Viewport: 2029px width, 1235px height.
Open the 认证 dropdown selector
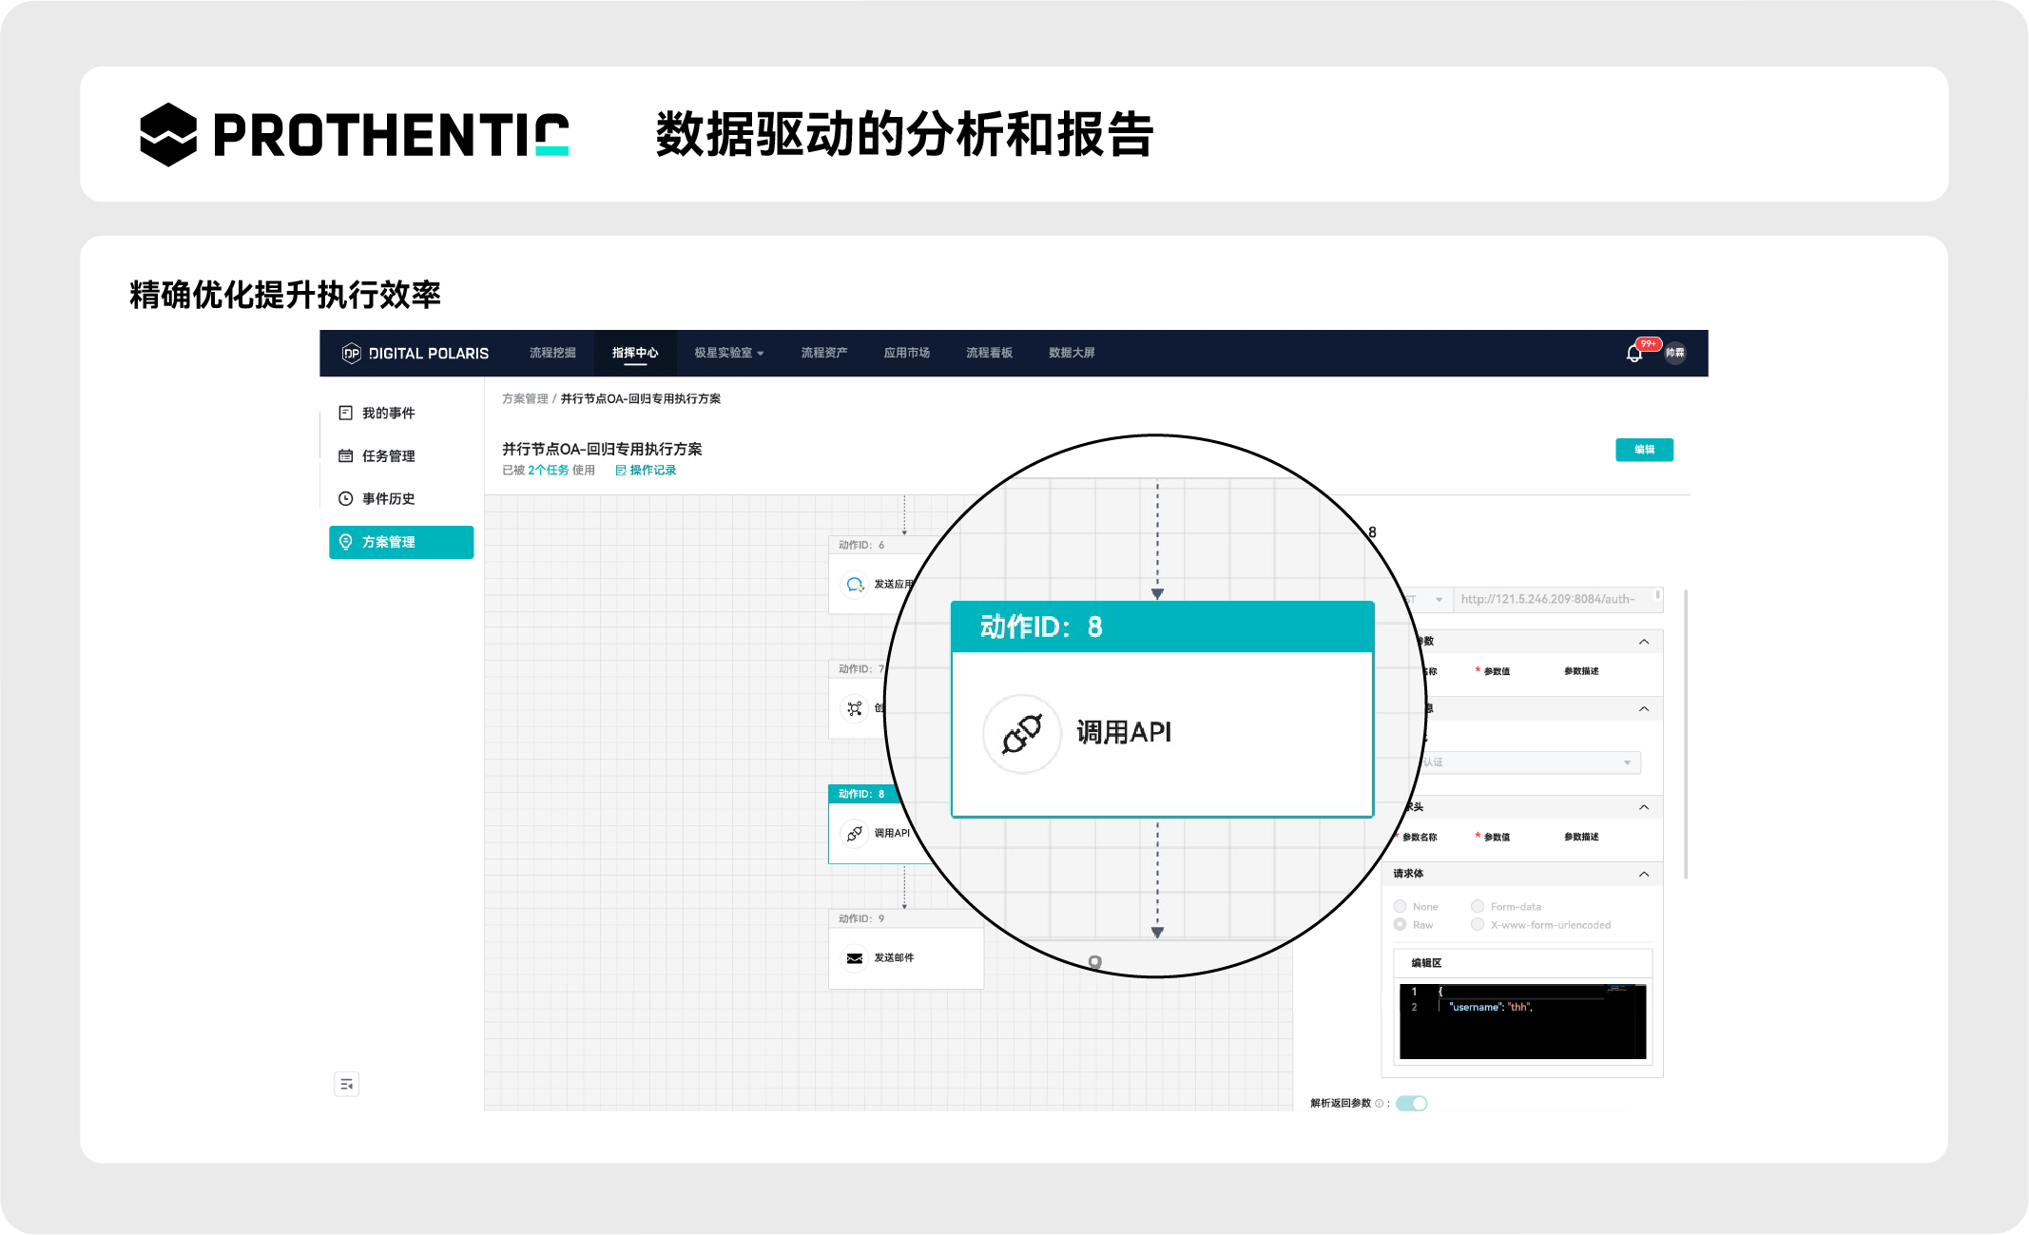[x=1531, y=762]
